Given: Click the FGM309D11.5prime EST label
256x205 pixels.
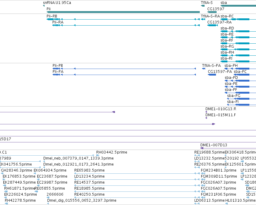Looking at the screenshot, I should pyautogui.click(x=219, y=176).
